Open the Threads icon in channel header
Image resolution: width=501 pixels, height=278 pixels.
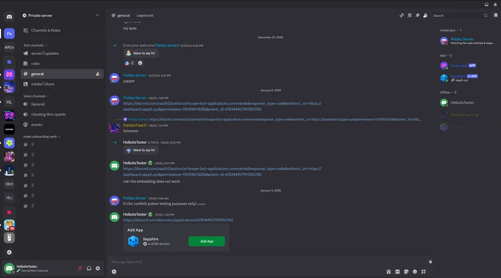(402, 15)
